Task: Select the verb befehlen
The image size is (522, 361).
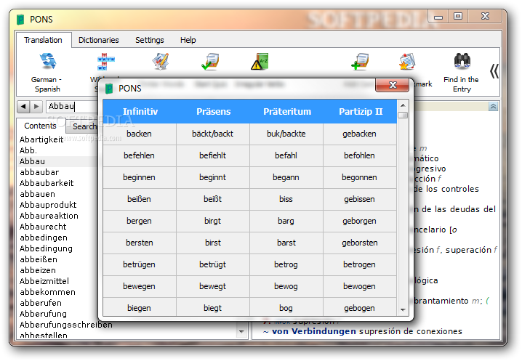Action: pyautogui.click(x=139, y=155)
